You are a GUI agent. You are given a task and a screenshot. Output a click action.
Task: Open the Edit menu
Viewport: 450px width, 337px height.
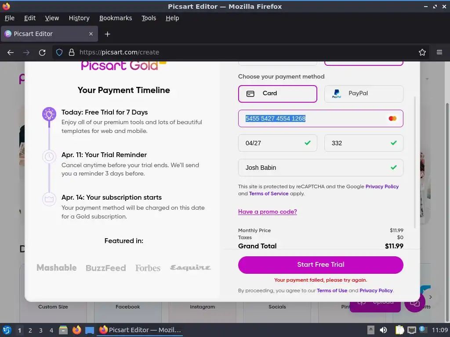point(30,18)
